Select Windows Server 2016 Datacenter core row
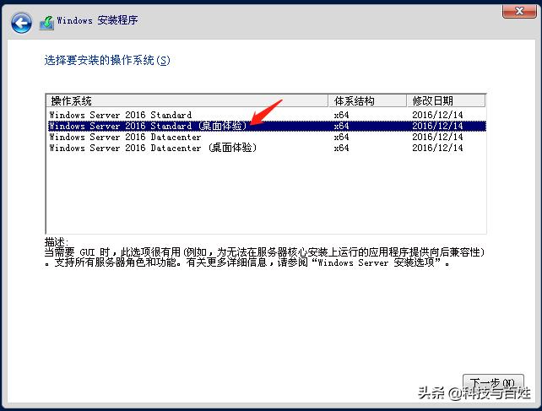Viewport: 542px width, 411px height. [266, 137]
